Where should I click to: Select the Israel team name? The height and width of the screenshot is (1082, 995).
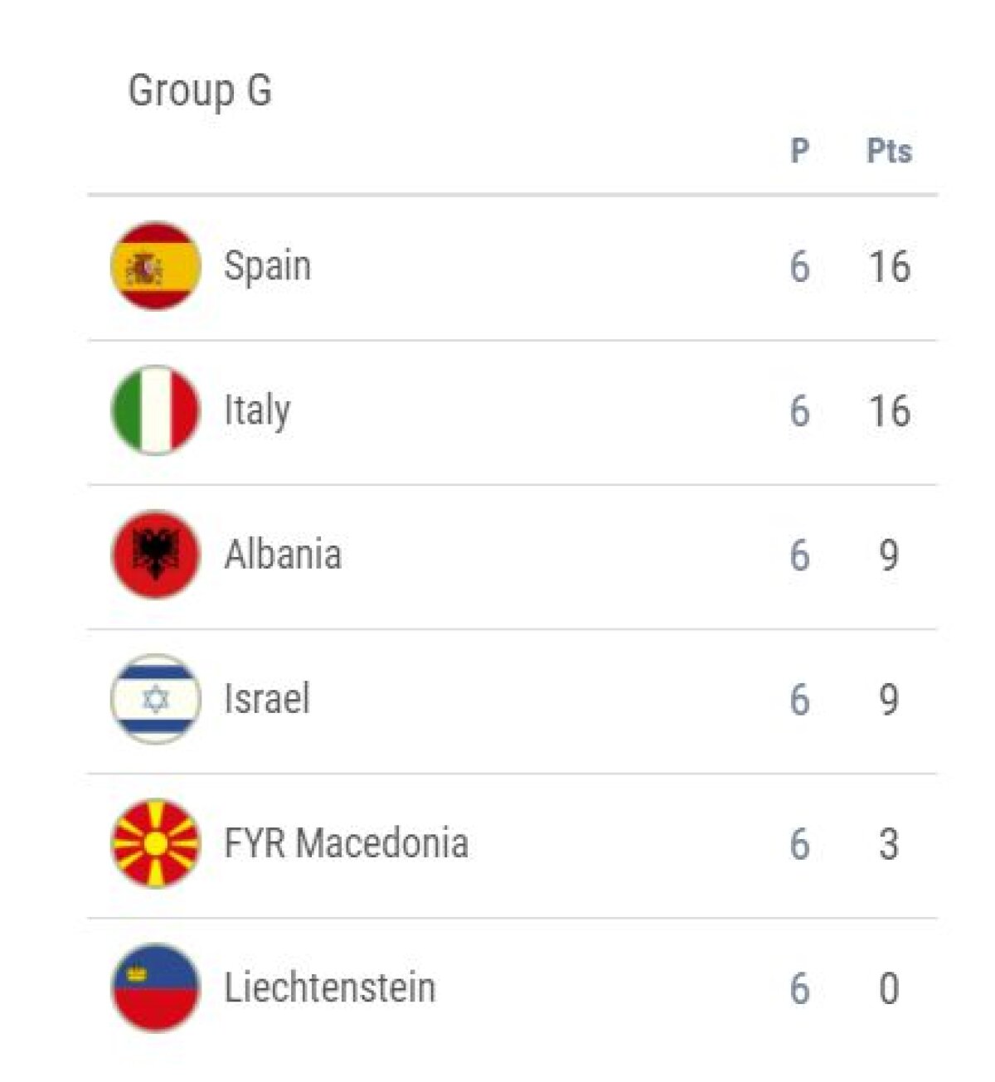[x=267, y=699]
